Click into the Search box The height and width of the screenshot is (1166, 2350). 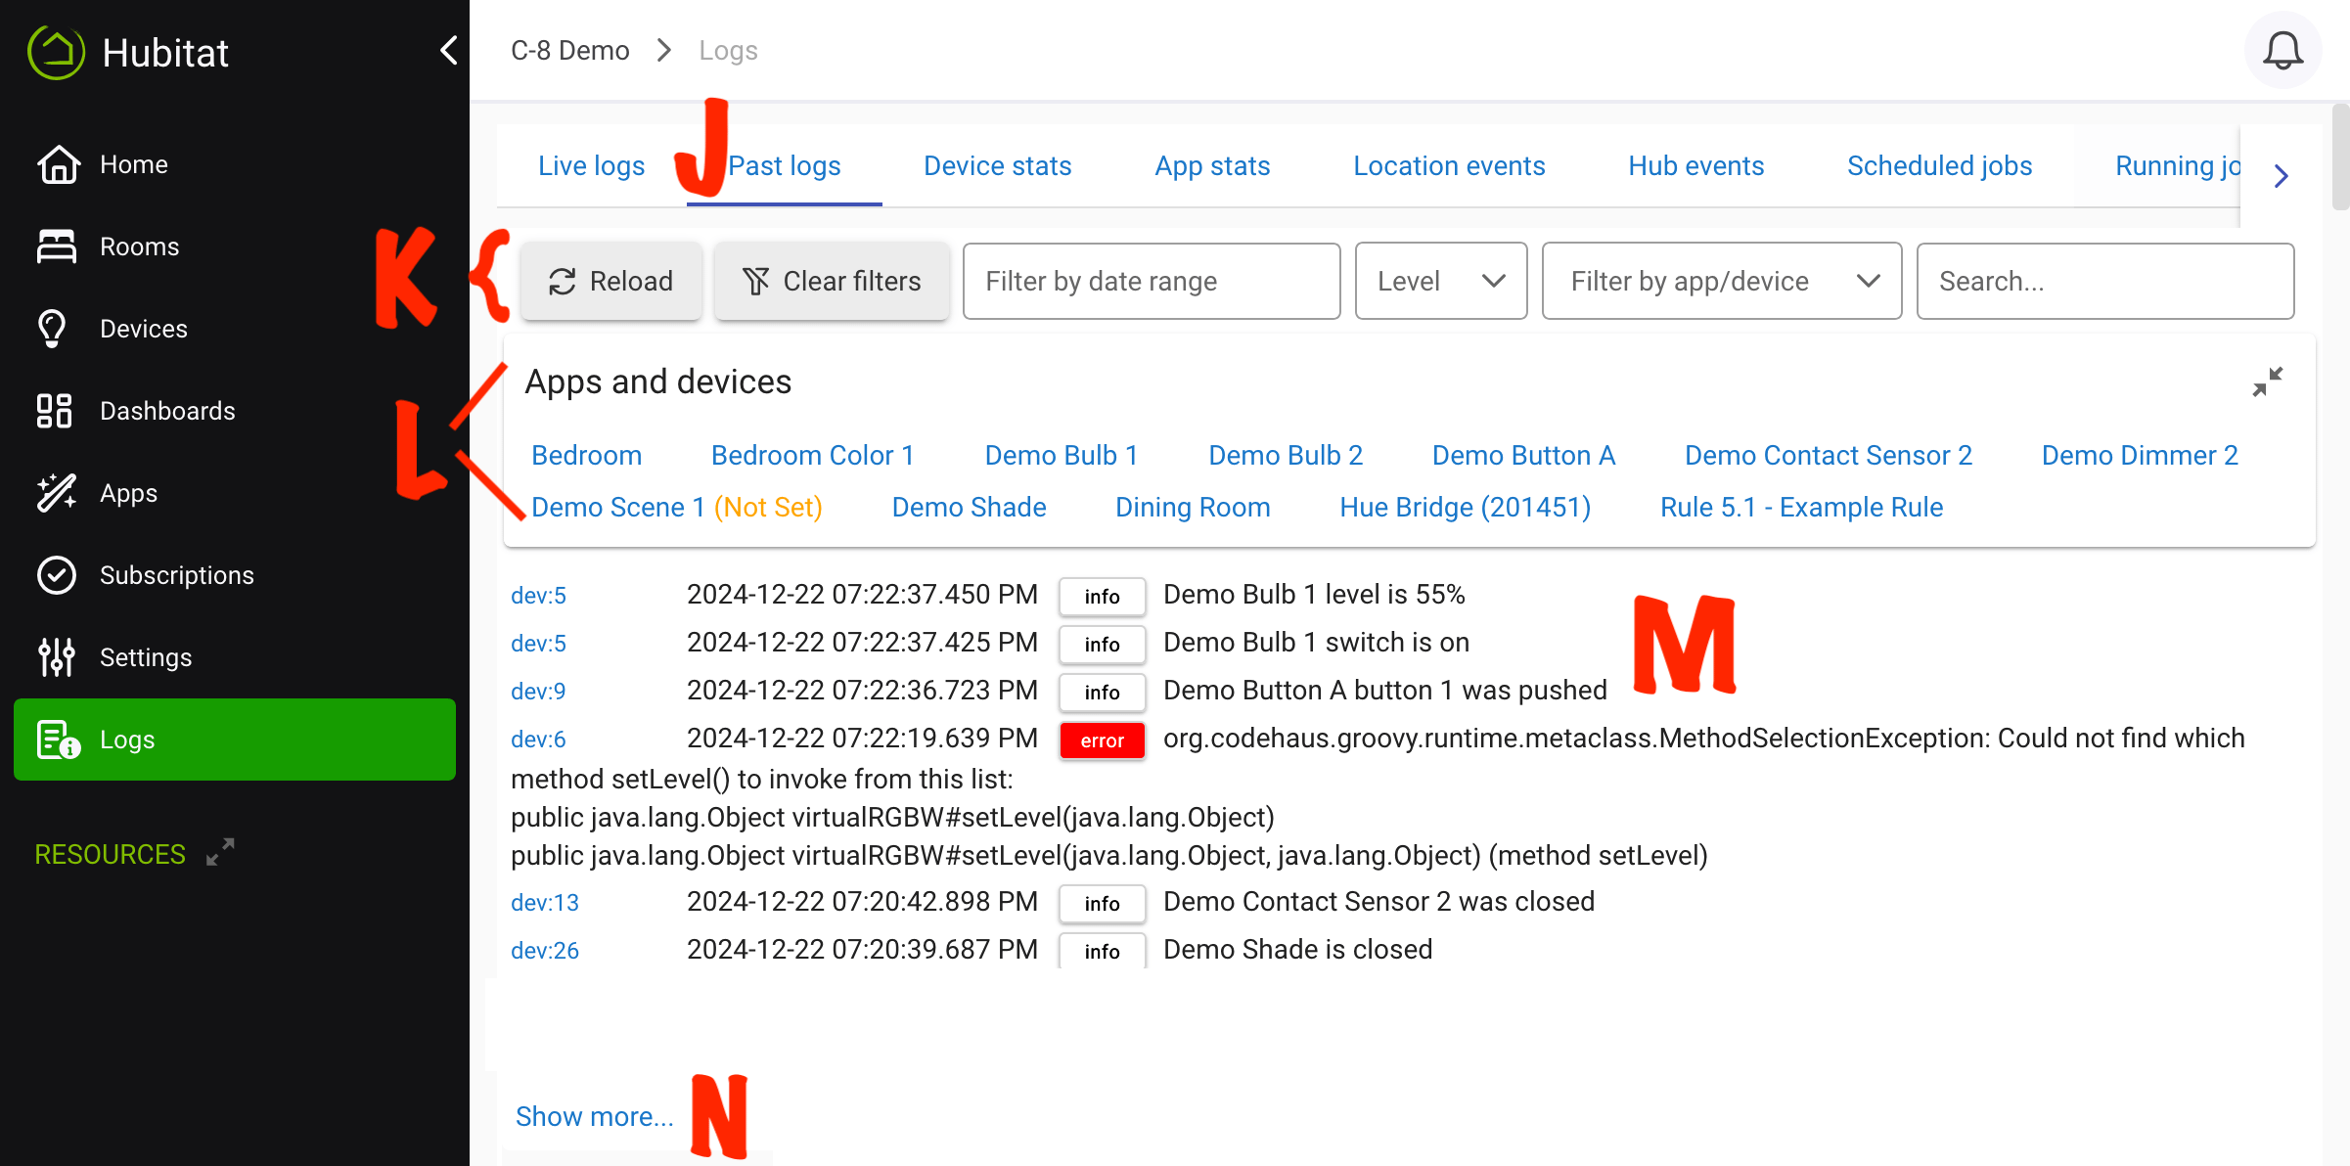coord(2105,282)
